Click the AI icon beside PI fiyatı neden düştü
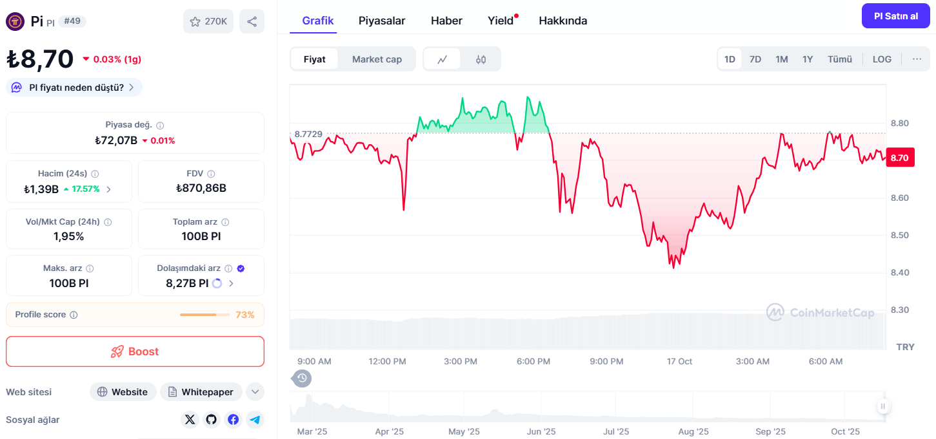The width and height of the screenshot is (936, 439). [17, 88]
